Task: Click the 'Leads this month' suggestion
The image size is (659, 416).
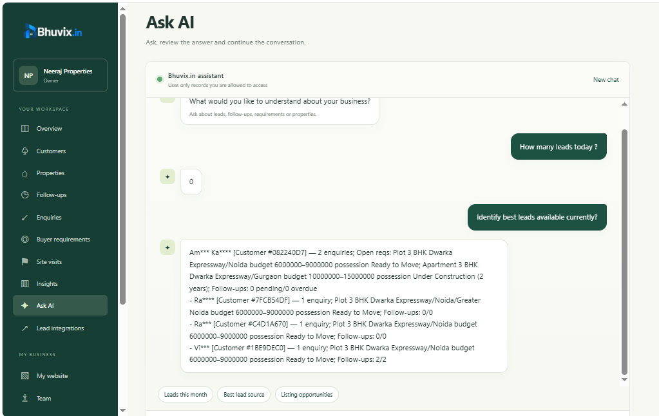Action: click(186, 395)
